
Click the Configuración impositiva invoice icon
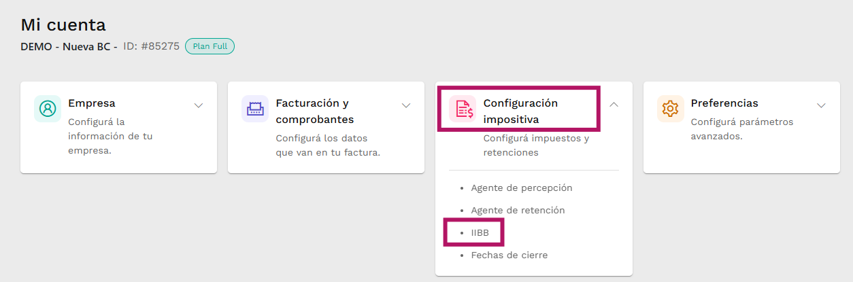[463, 109]
